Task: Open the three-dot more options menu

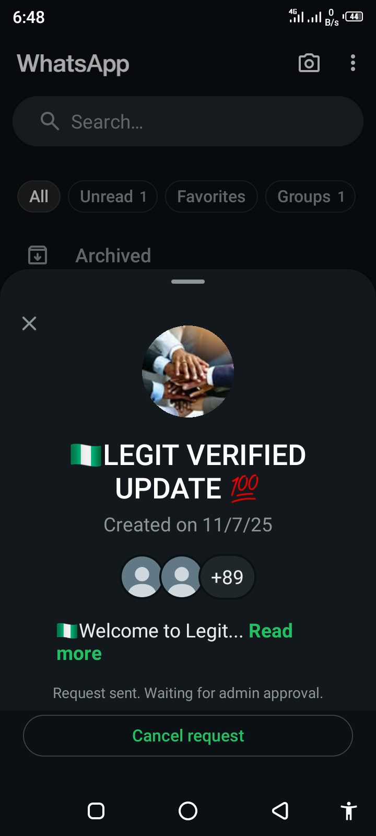Action: point(353,63)
